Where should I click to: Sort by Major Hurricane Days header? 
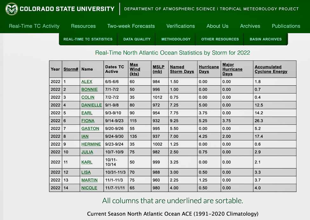[232, 69]
